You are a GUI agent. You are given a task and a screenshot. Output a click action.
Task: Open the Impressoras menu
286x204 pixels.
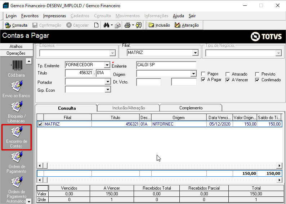(x=54, y=16)
